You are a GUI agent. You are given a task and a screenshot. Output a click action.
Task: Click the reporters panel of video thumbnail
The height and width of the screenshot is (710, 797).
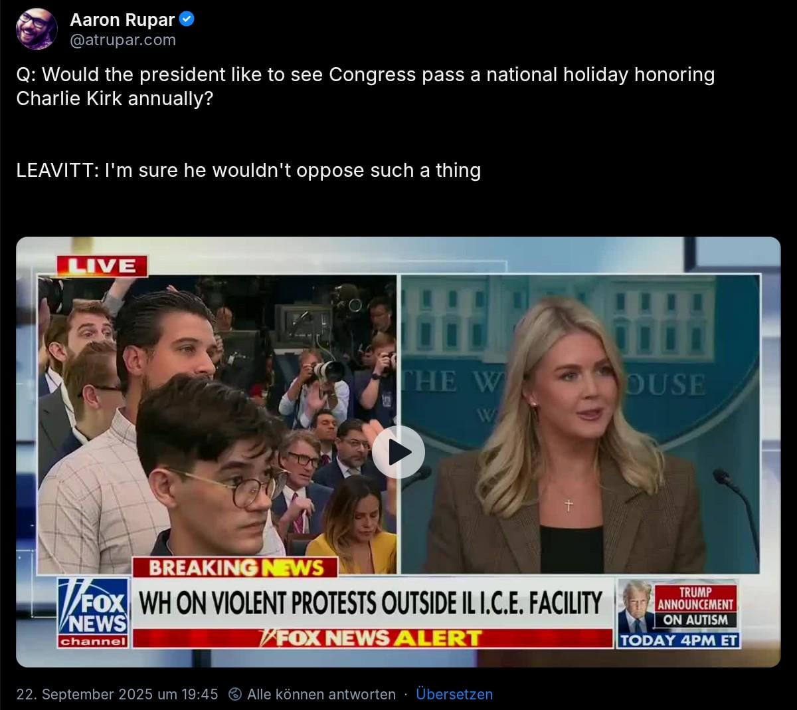(x=217, y=424)
